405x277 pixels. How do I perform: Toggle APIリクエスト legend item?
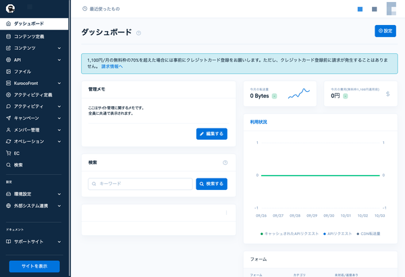coord(337,234)
